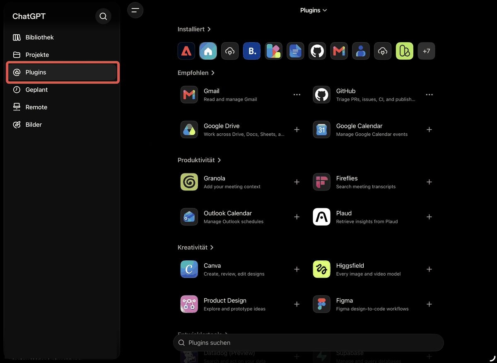Open the Plugins dropdown in the header
The width and height of the screenshot is (497, 363).
coord(314,10)
